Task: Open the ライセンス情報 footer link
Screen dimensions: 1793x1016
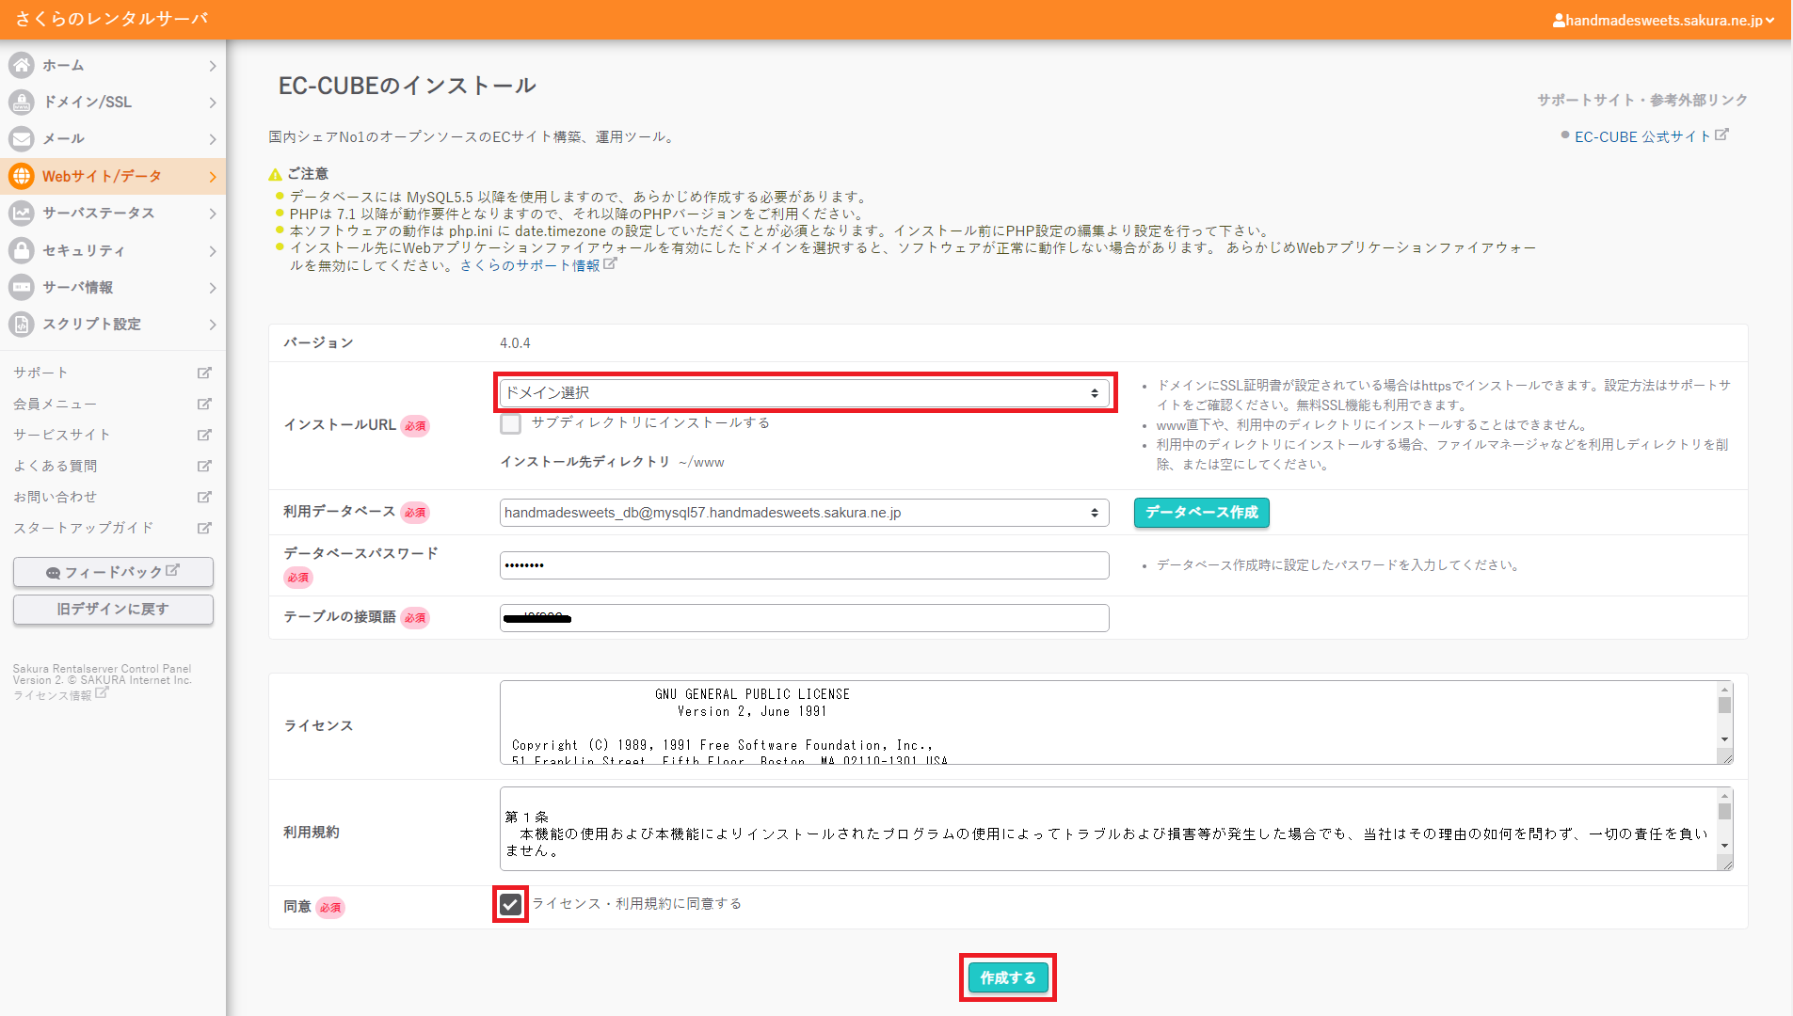Action: click(x=53, y=695)
